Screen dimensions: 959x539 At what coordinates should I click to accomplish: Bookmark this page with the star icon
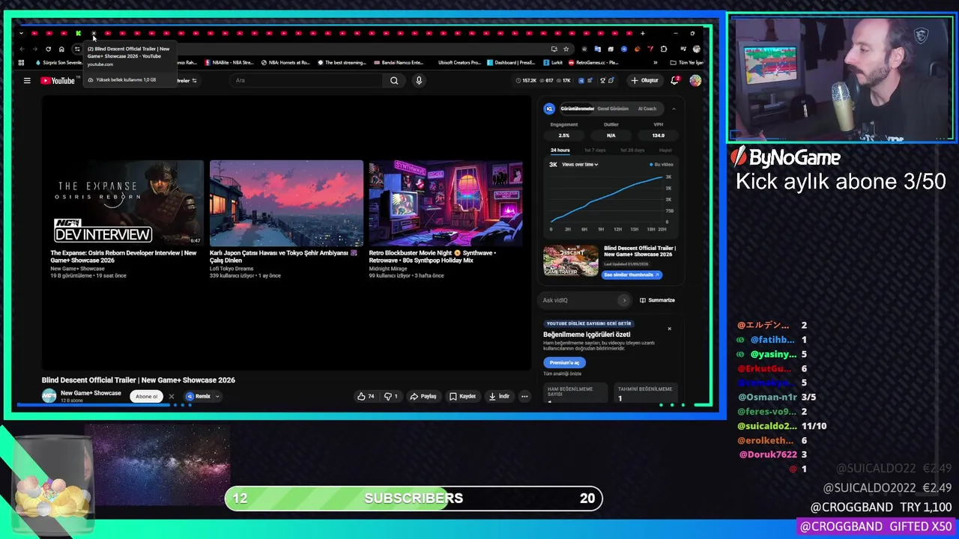566,49
